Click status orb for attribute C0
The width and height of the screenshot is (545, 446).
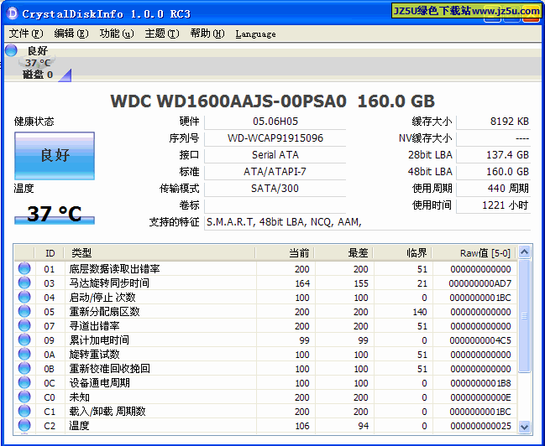point(24,397)
